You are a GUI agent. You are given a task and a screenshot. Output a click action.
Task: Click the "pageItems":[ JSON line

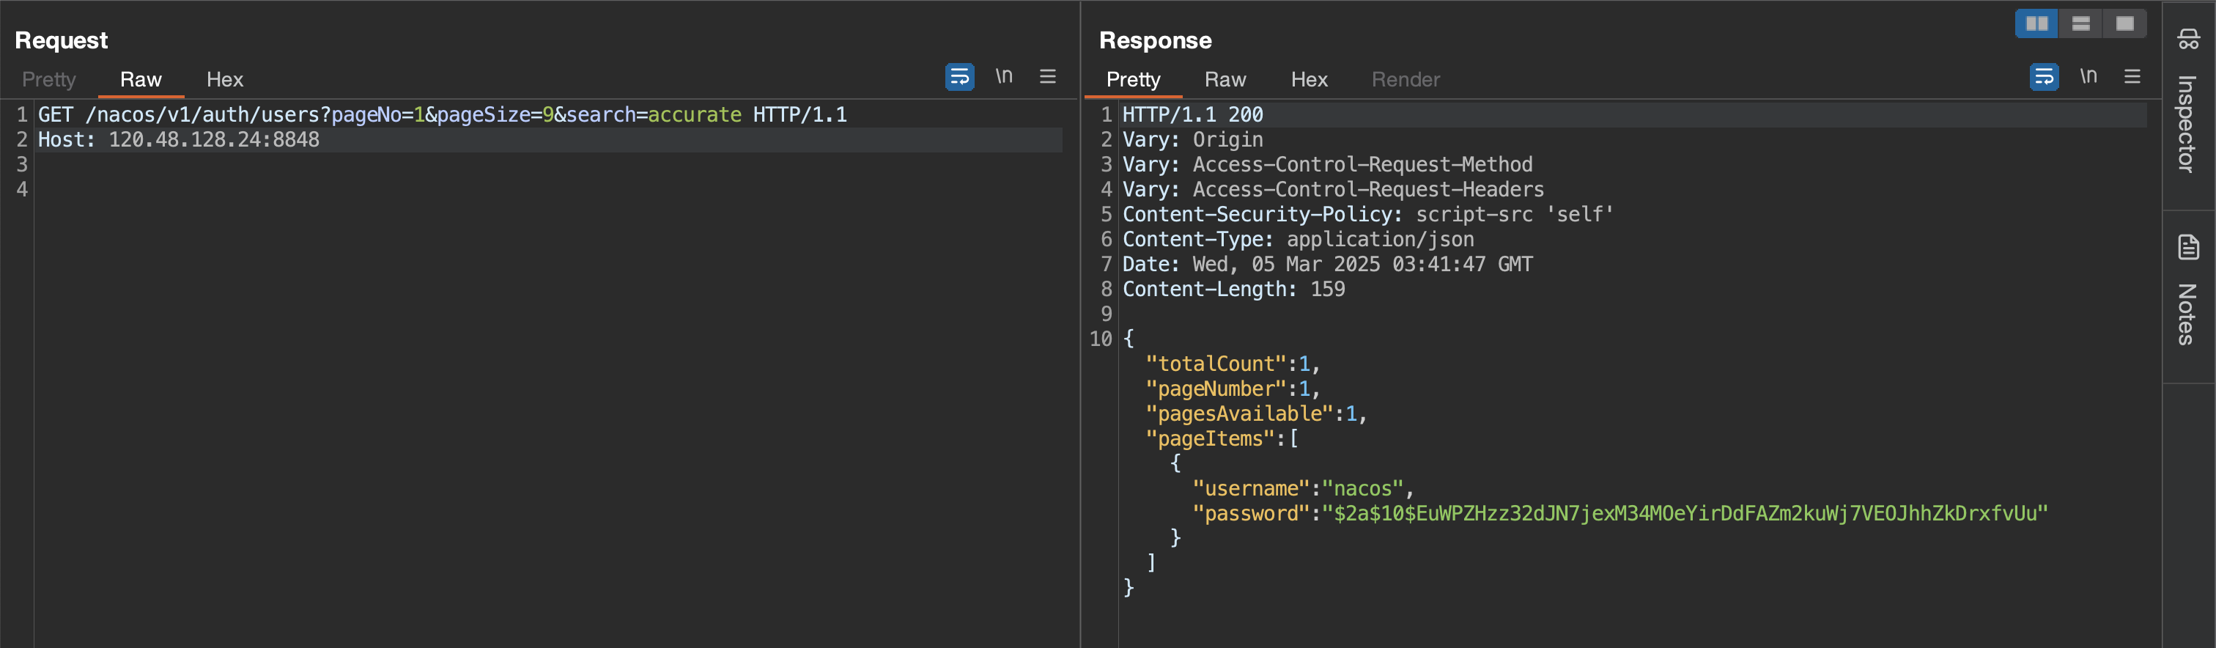(x=1222, y=439)
